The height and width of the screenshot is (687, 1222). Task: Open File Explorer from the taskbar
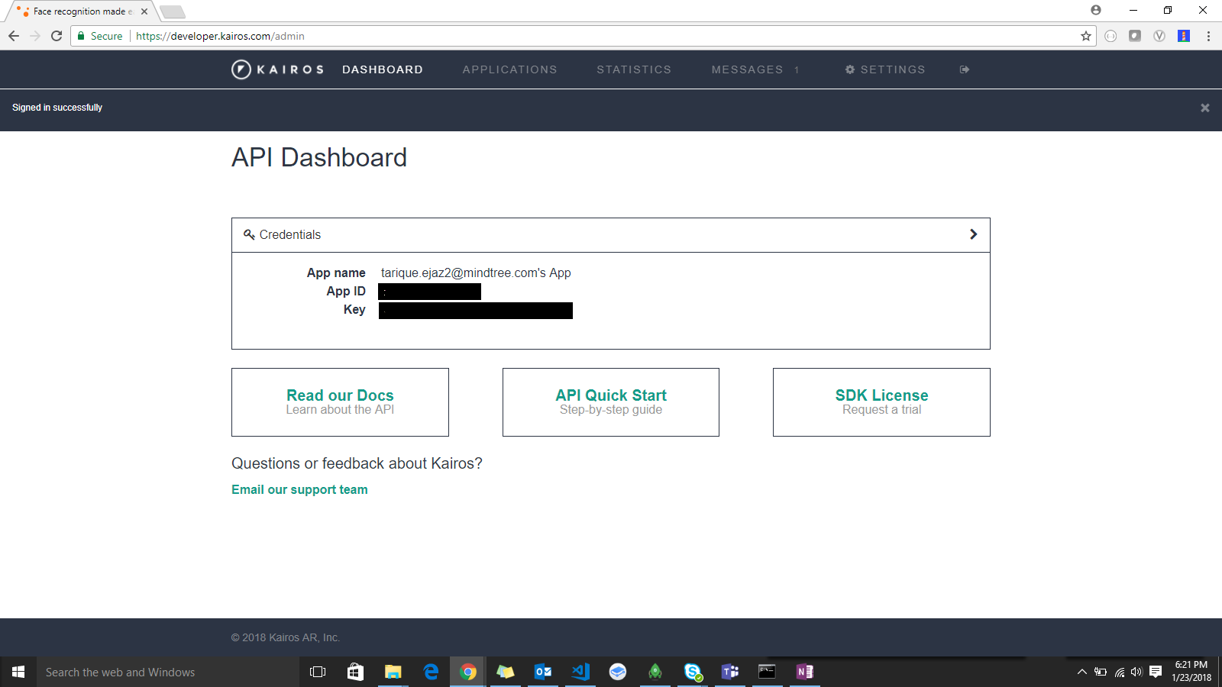tap(393, 672)
